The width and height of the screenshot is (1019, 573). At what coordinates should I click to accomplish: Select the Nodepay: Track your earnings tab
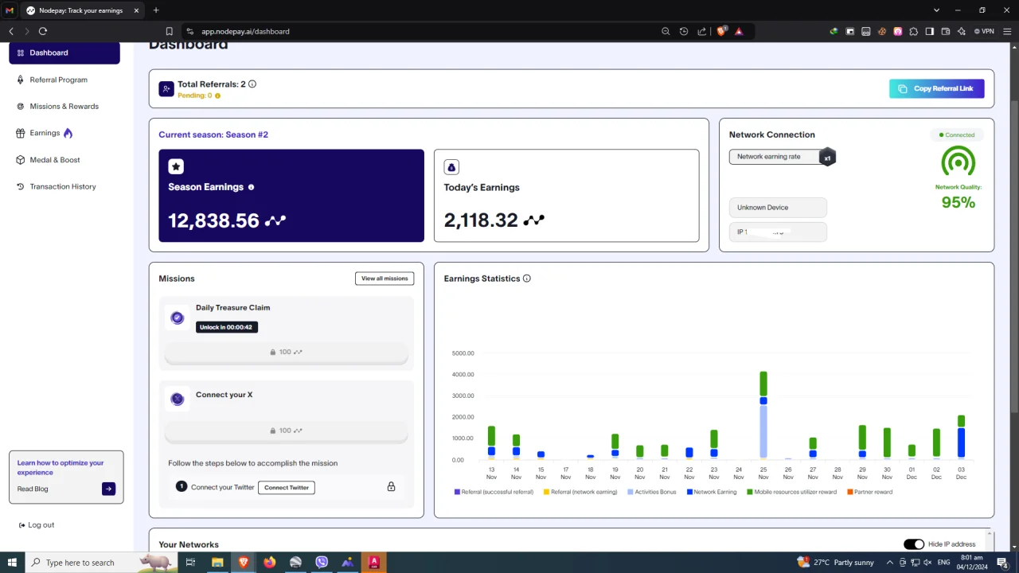[x=83, y=10]
